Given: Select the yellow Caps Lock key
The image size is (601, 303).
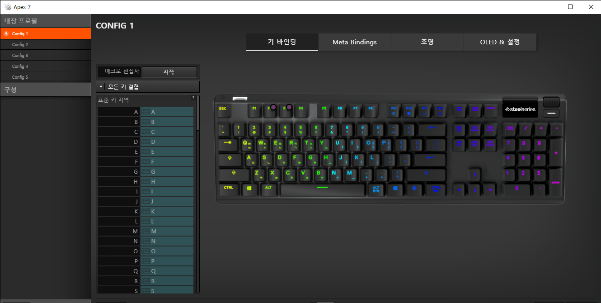Looking at the screenshot, I should click(x=230, y=159).
